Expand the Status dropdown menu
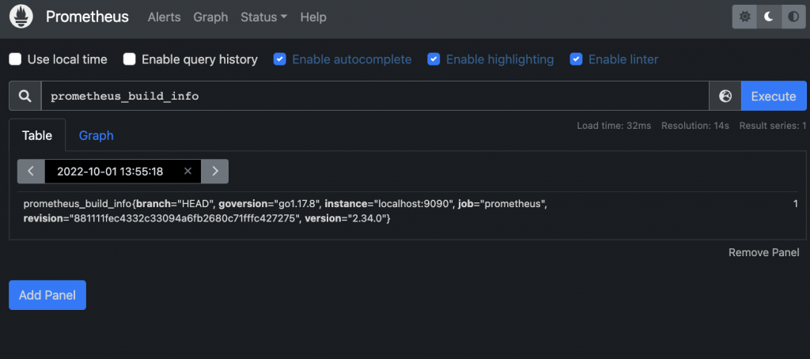The width and height of the screenshot is (810, 359). click(263, 17)
